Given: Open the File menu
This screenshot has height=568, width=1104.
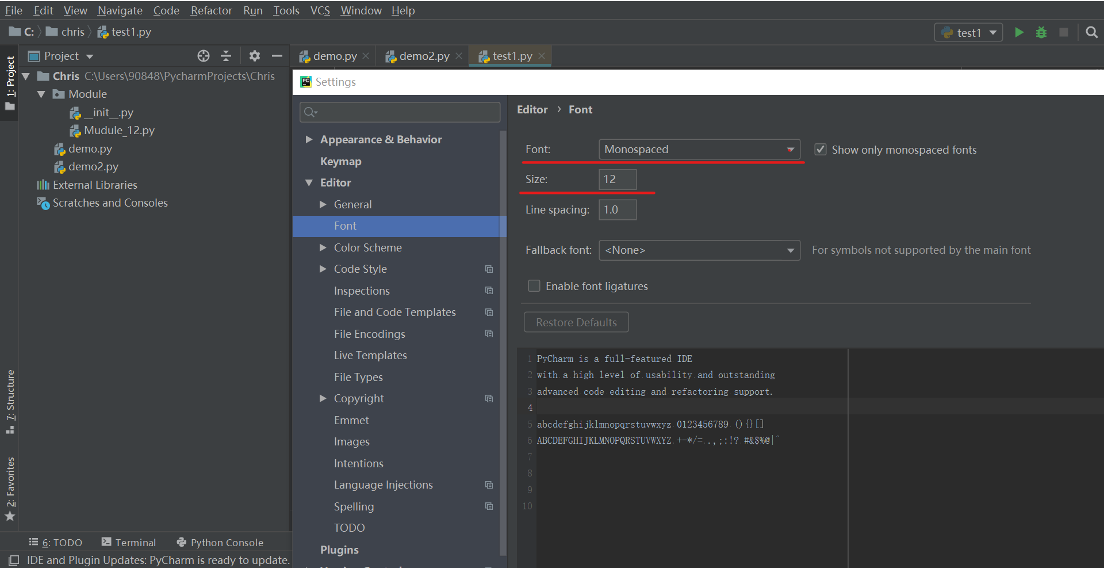Looking at the screenshot, I should point(13,10).
